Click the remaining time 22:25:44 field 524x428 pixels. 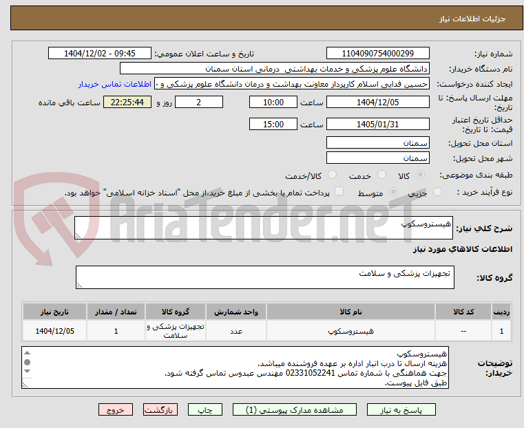tap(127, 102)
